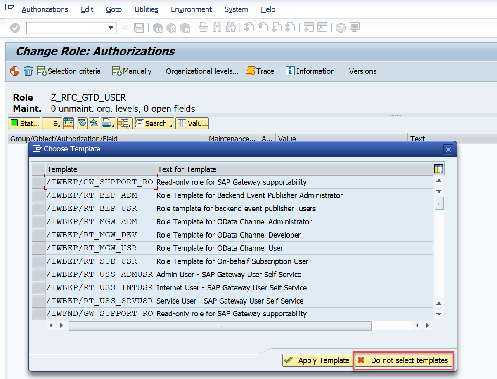Select row marker for /IWBEP/RT_BEP_ADM
The image size is (497, 379).
(x=38, y=195)
